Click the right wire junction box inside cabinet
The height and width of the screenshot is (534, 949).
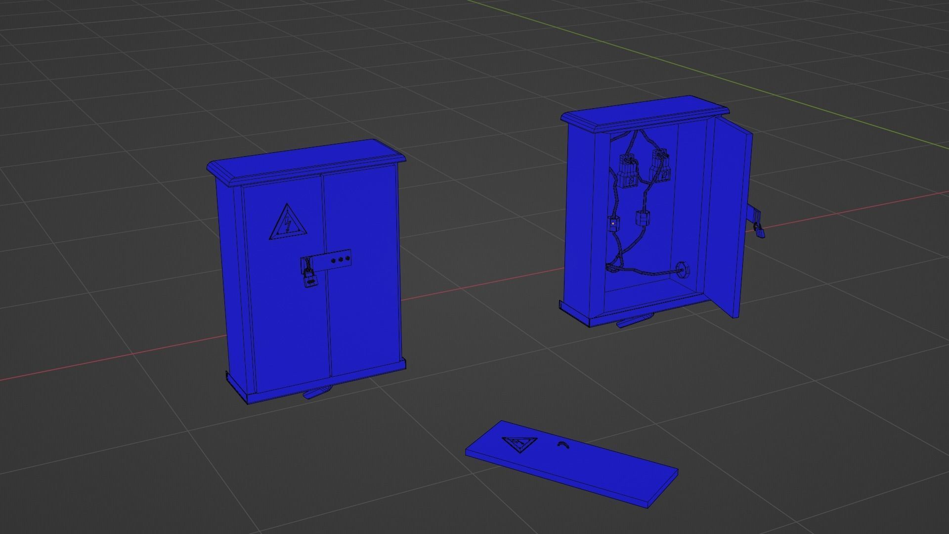pos(642,218)
